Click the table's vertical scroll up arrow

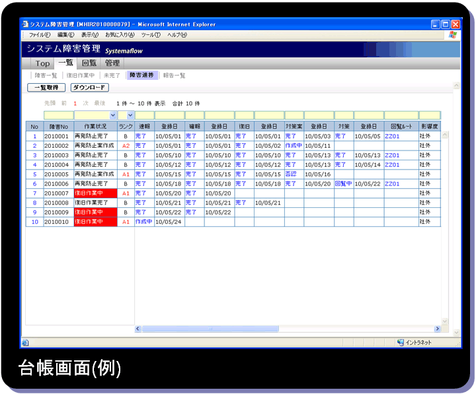[x=446, y=135]
